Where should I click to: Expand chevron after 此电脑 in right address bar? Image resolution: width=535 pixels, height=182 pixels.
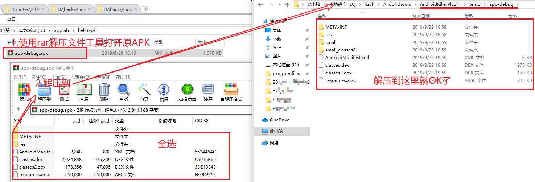tap(325, 4)
